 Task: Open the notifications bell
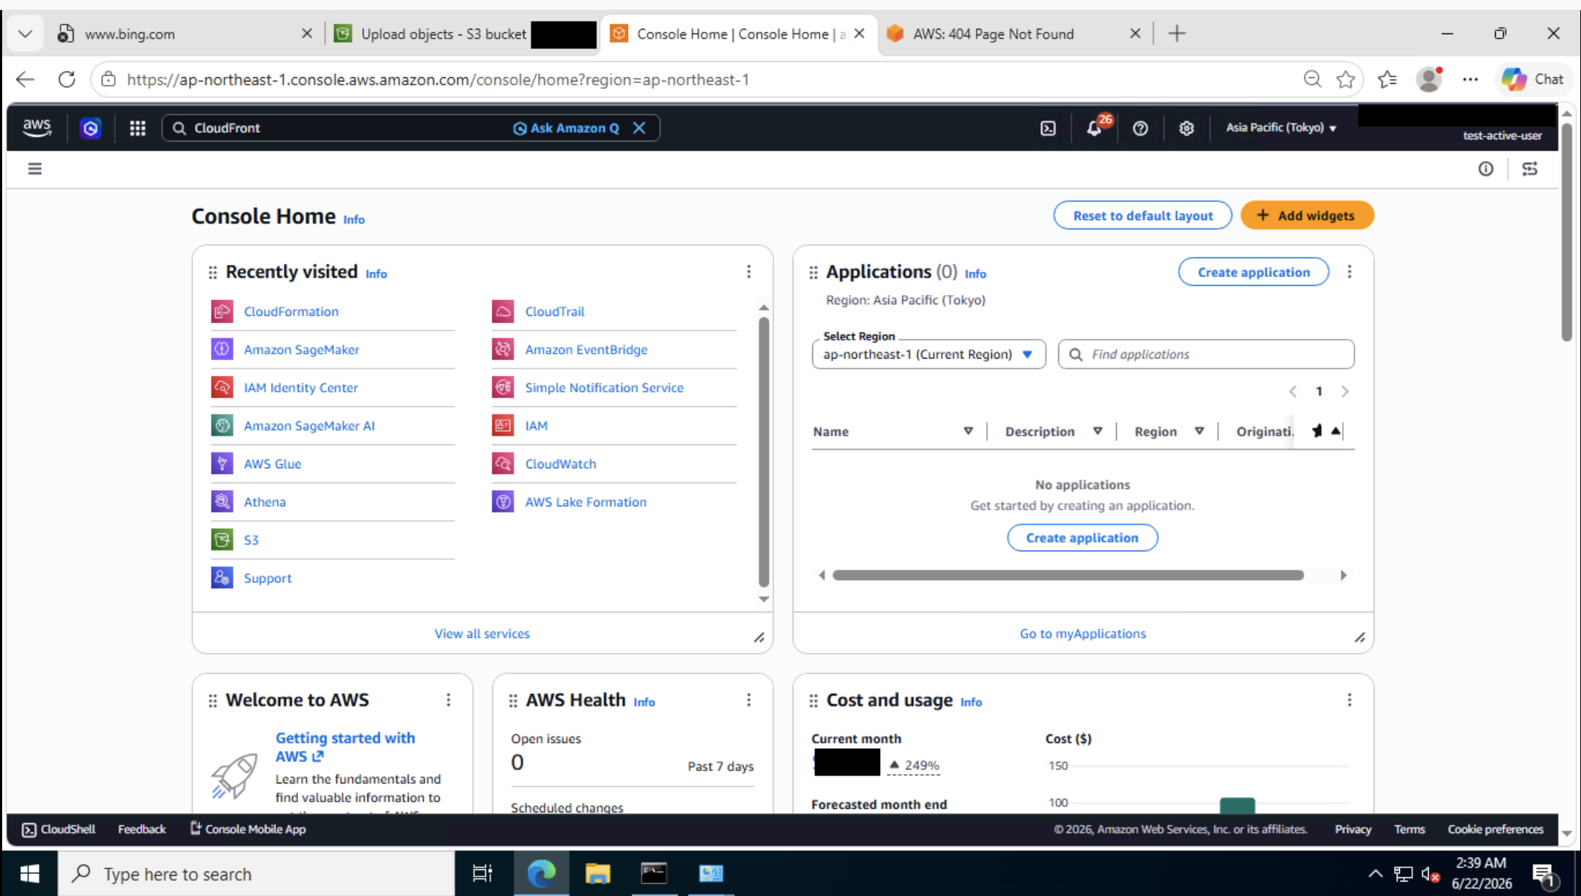click(1094, 128)
